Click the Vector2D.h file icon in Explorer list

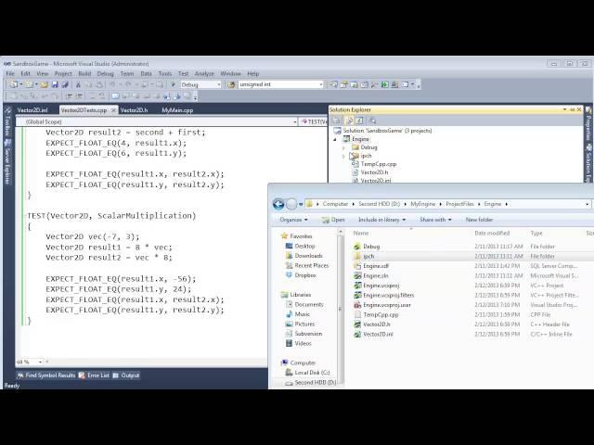(356, 324)
